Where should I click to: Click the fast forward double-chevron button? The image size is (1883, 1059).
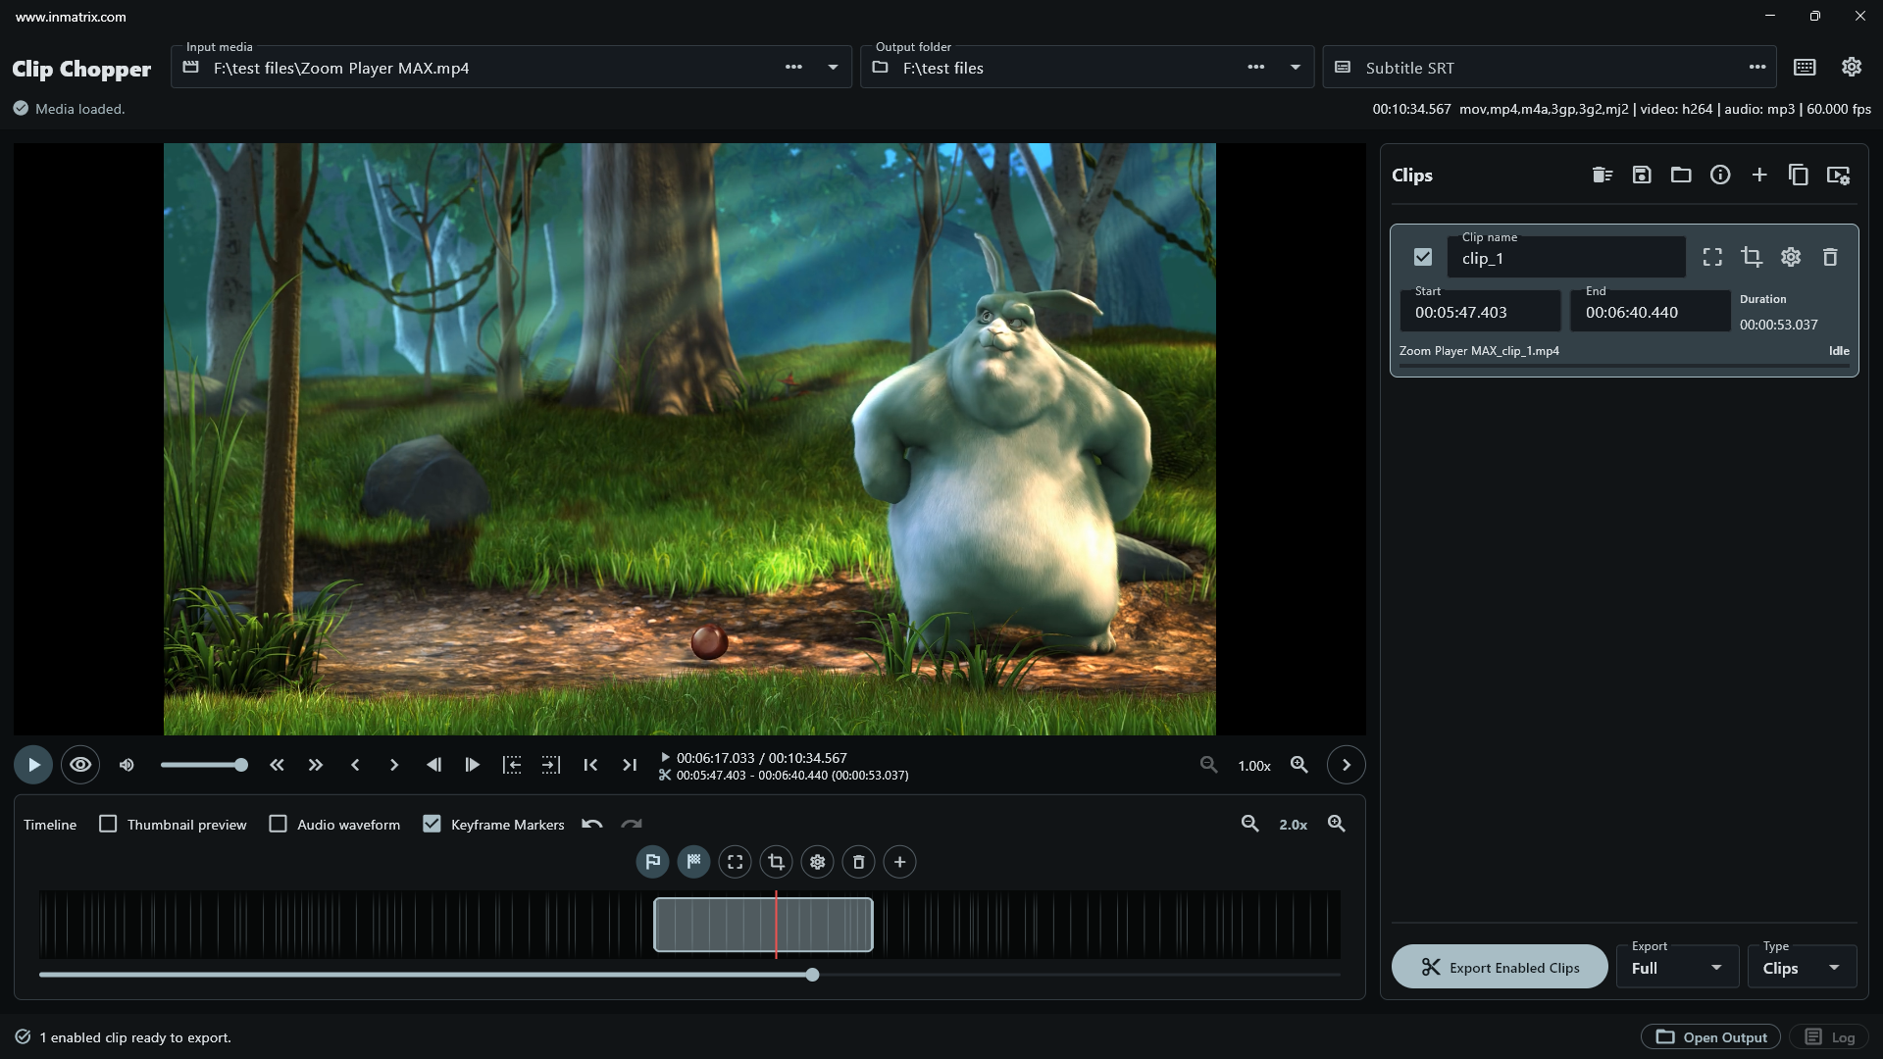(316, 765)
